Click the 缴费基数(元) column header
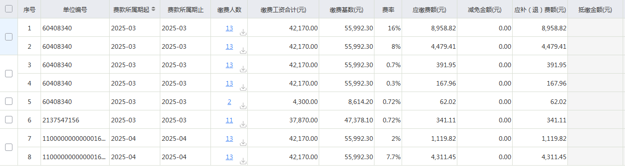625x167 pixels. click(x=346, y=10)
